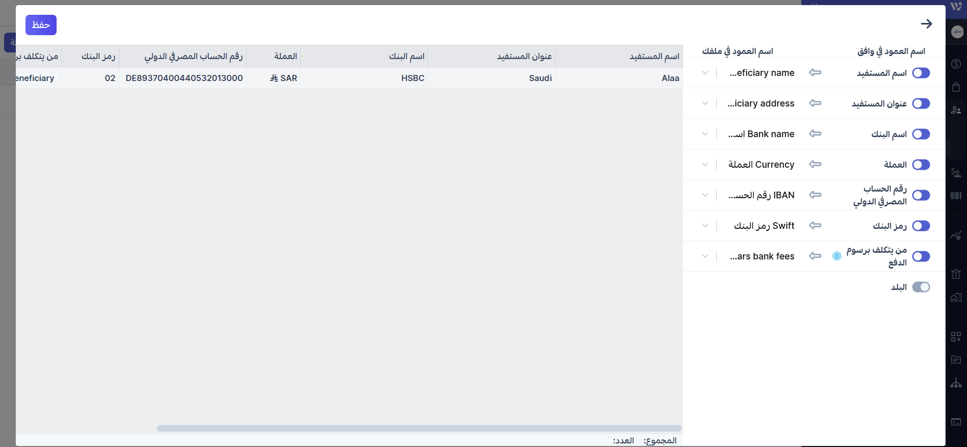Image resolution: width=967 pixels, height=447 pixels.
Task: Open the bank building icon in sidebar
Action: tap(956, 274)
